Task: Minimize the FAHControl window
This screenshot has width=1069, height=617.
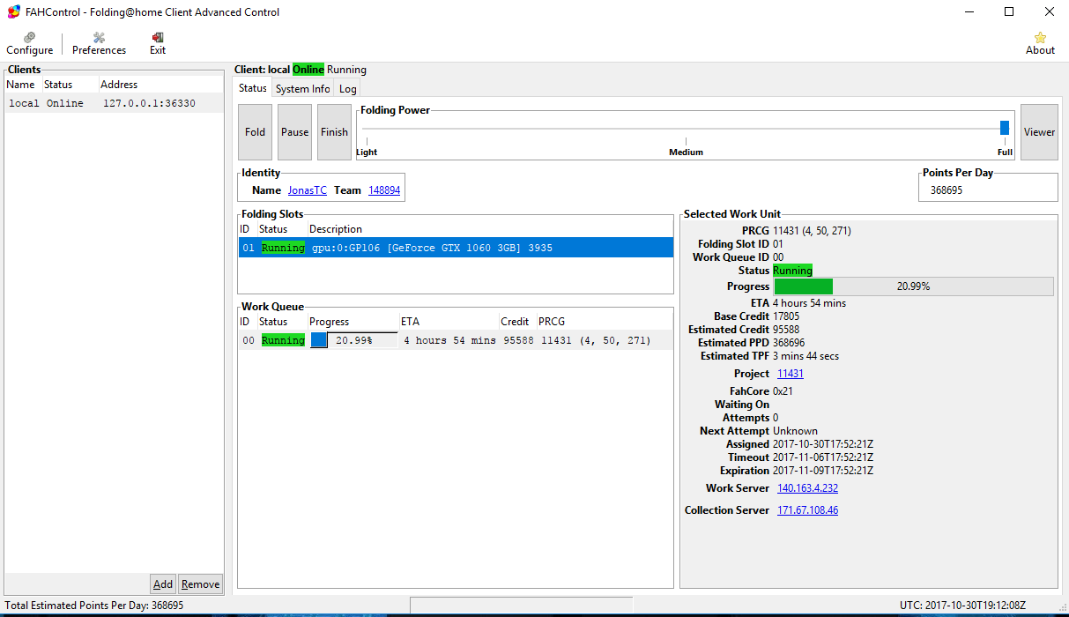Action: (x=969, y=12)
